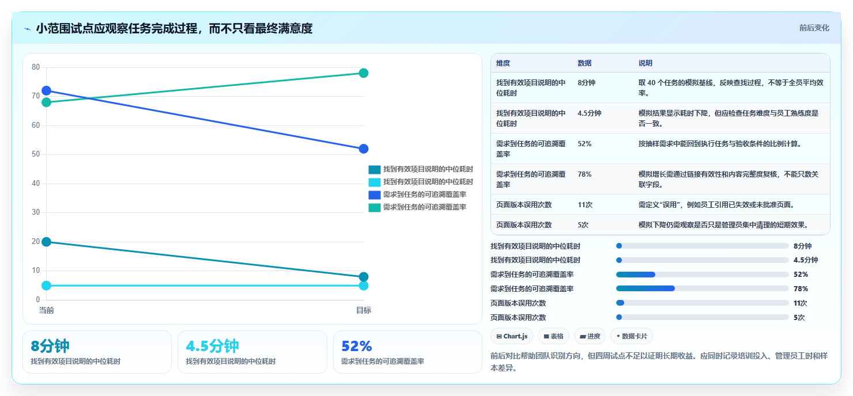Click description starting 取 40 个任务的模拟基线

coord(730,87)
